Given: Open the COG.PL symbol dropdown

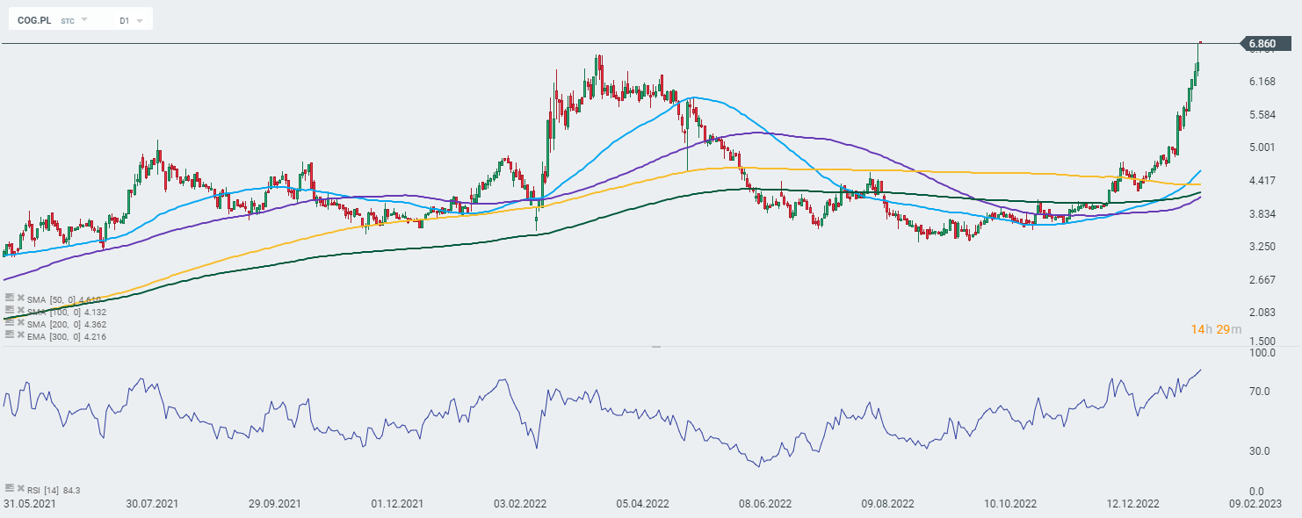Looking at the screenshot, I should 84,19.
